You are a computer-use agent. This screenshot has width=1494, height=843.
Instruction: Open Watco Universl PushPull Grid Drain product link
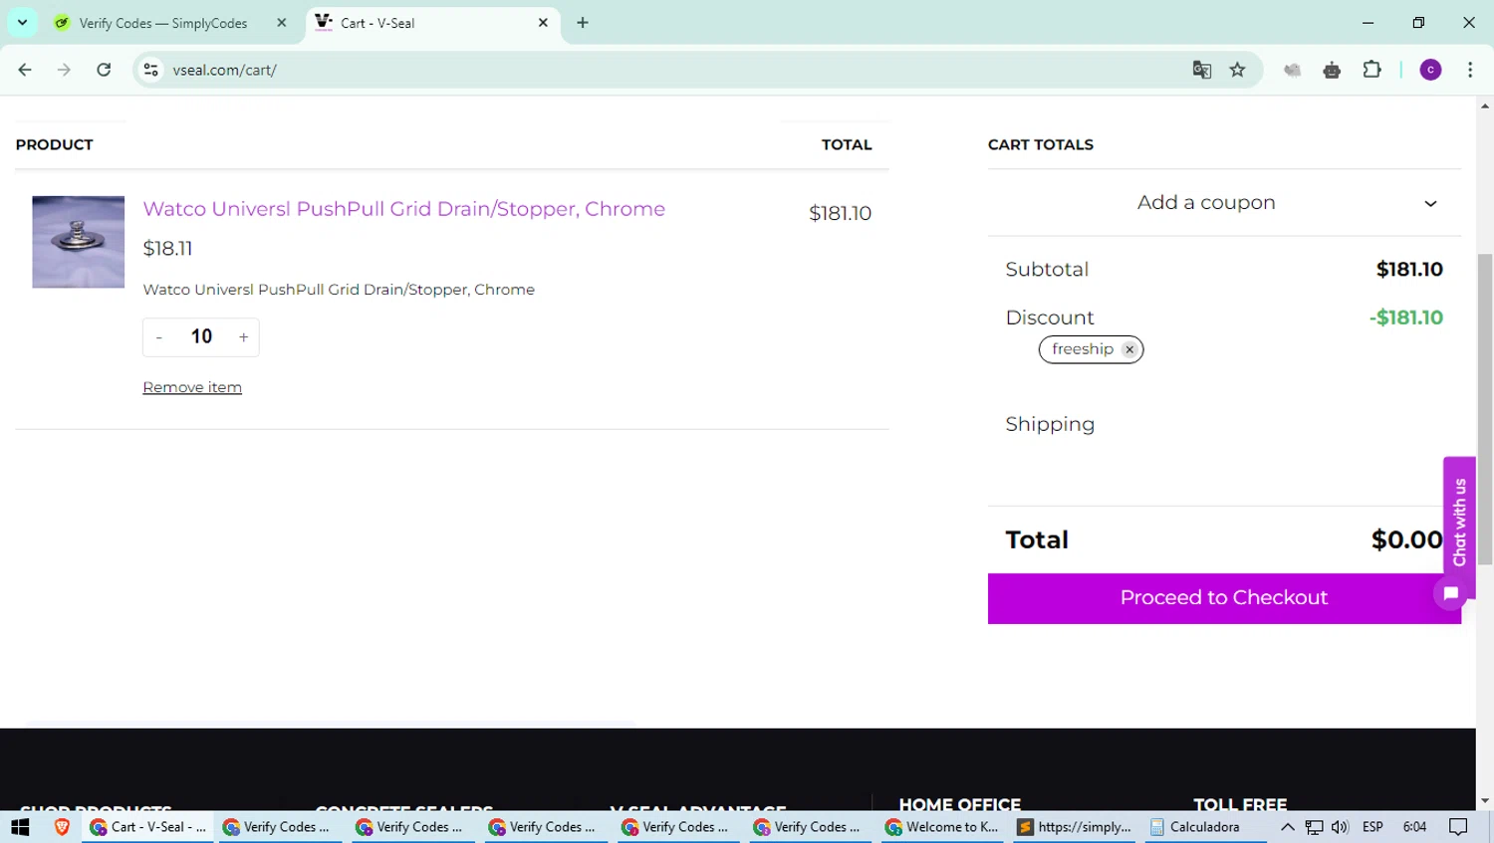403,209
